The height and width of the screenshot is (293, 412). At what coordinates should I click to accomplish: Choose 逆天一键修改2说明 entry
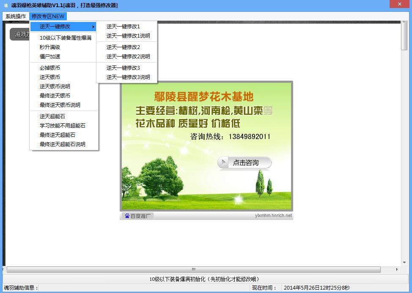click(128, 57)
